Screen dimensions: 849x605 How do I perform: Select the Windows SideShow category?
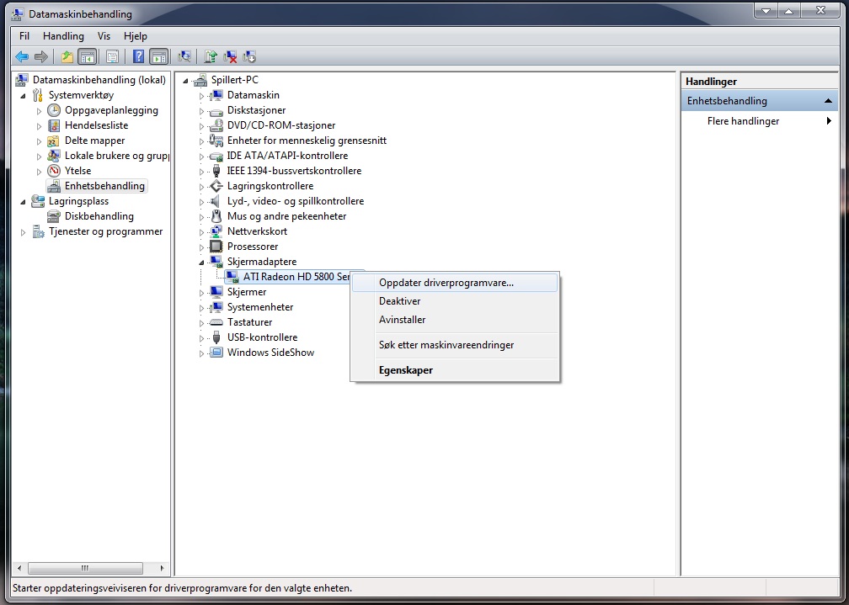tap(270, 353)
